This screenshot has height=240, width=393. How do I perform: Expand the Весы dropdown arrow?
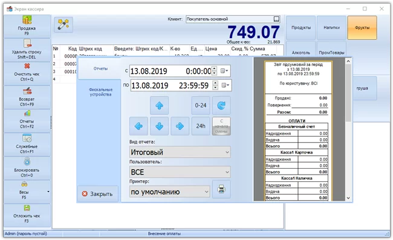click(48, 192)
